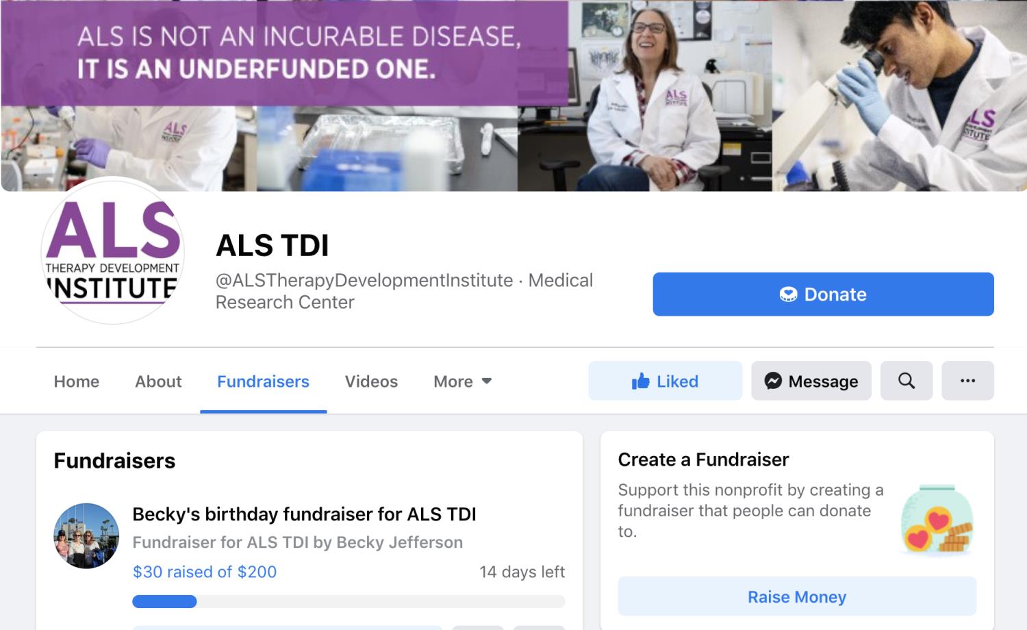This screenshot has height=630, width=1027.
Task: Click the More dropdown arrow
Action: click(487, 381)
